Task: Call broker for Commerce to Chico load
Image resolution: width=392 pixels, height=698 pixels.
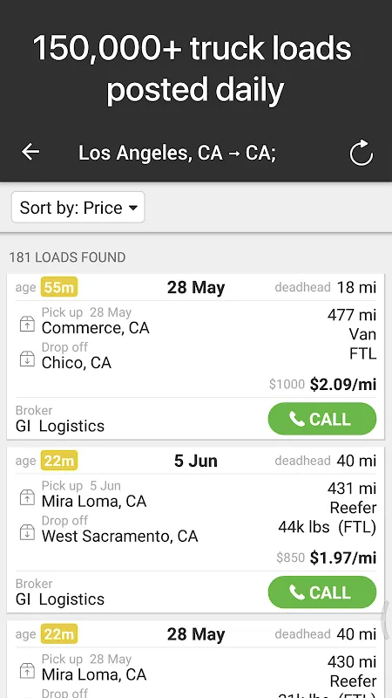Action: coord(322,419)
